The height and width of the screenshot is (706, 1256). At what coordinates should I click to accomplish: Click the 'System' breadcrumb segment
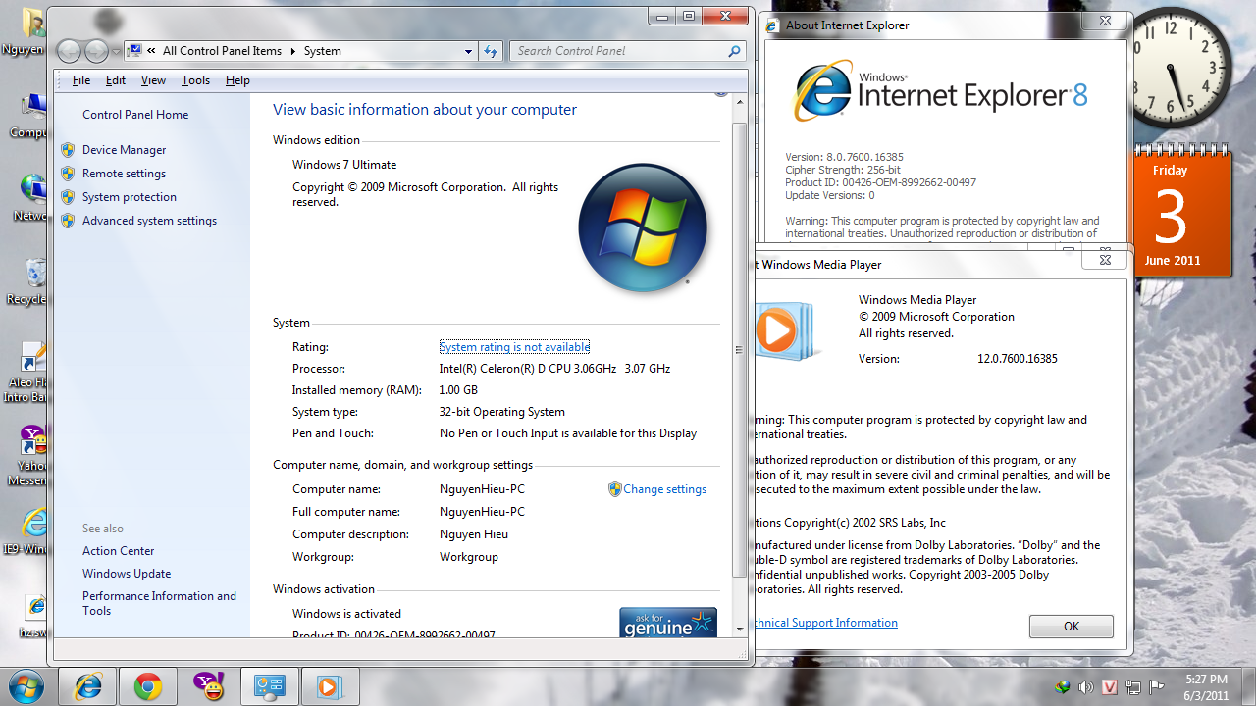(323, 51)
